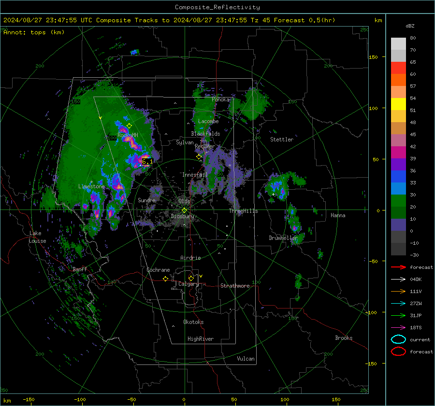Click the Airdrie label
435x406 pixels.
[190, 258]
